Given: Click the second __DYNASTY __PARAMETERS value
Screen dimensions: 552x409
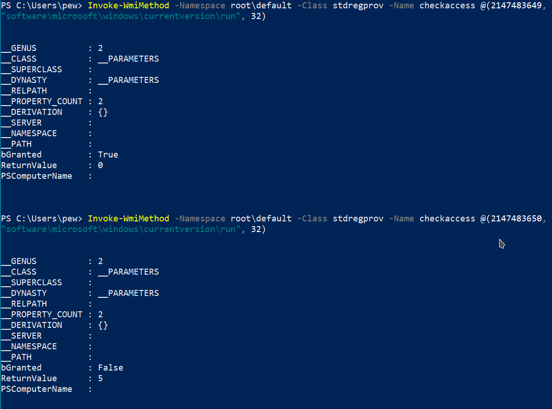Looking at the screenshot, I should pyautogui.click(x=128, y=293).
